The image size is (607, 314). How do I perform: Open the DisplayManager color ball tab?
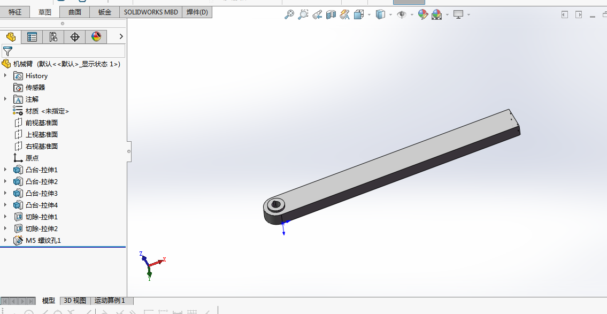96,37
